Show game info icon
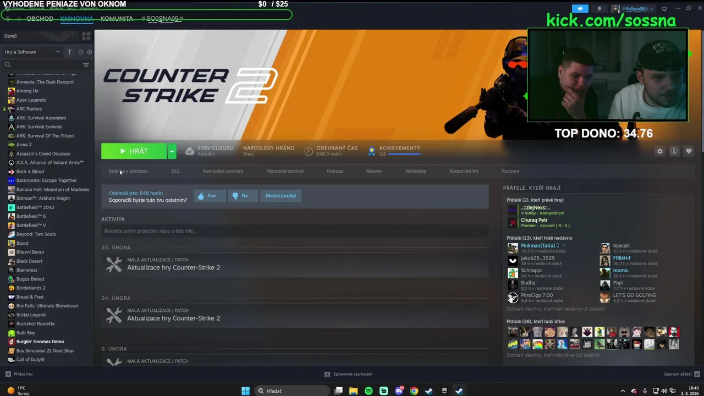704x396 pixels. pyautogui.click(x=674, y=151)
